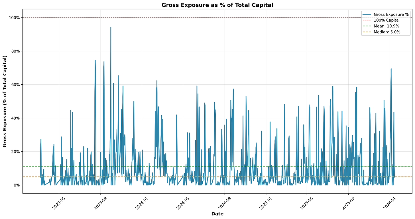Click the highest exposure spike near 94%
415x219 pixels.
[x=111, y=28]
